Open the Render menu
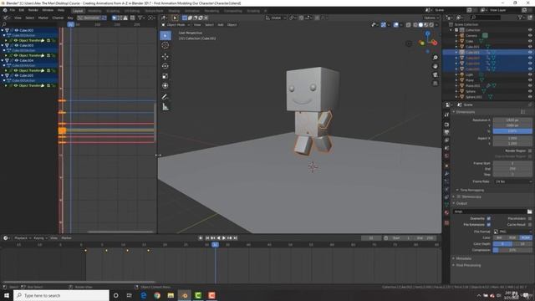 (33, 10)
